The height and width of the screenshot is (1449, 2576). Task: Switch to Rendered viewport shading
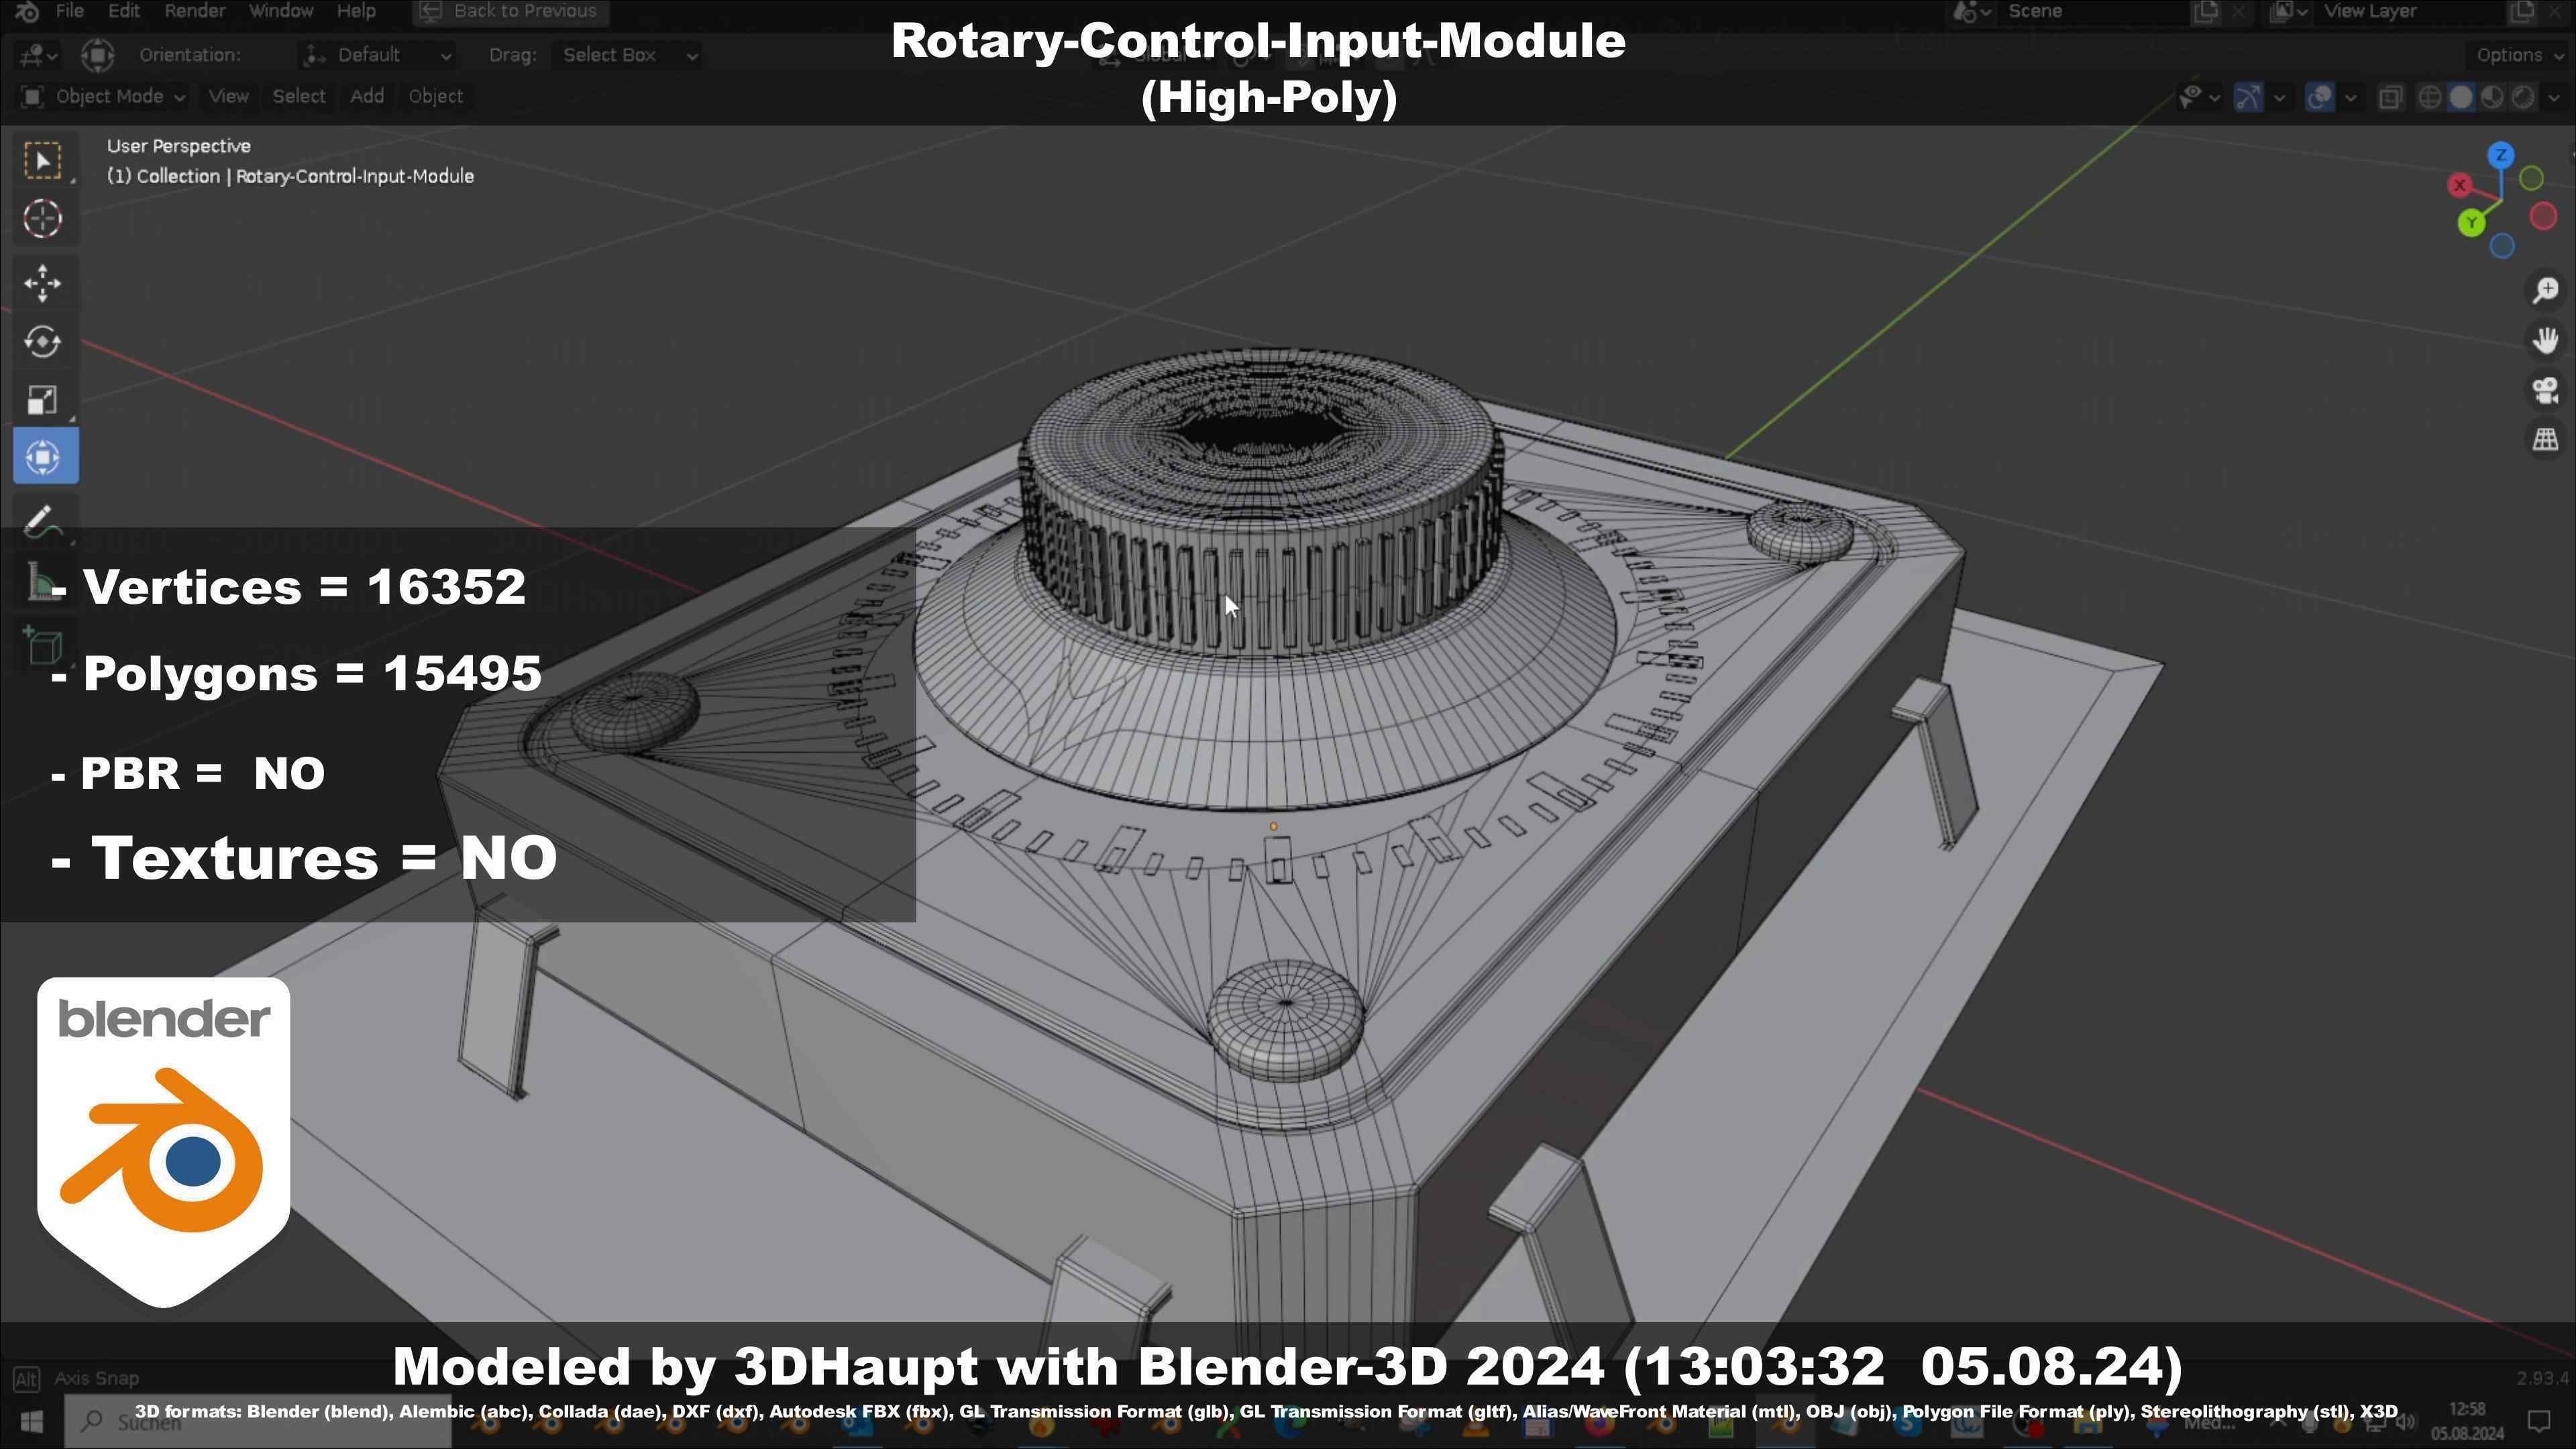2523,97
